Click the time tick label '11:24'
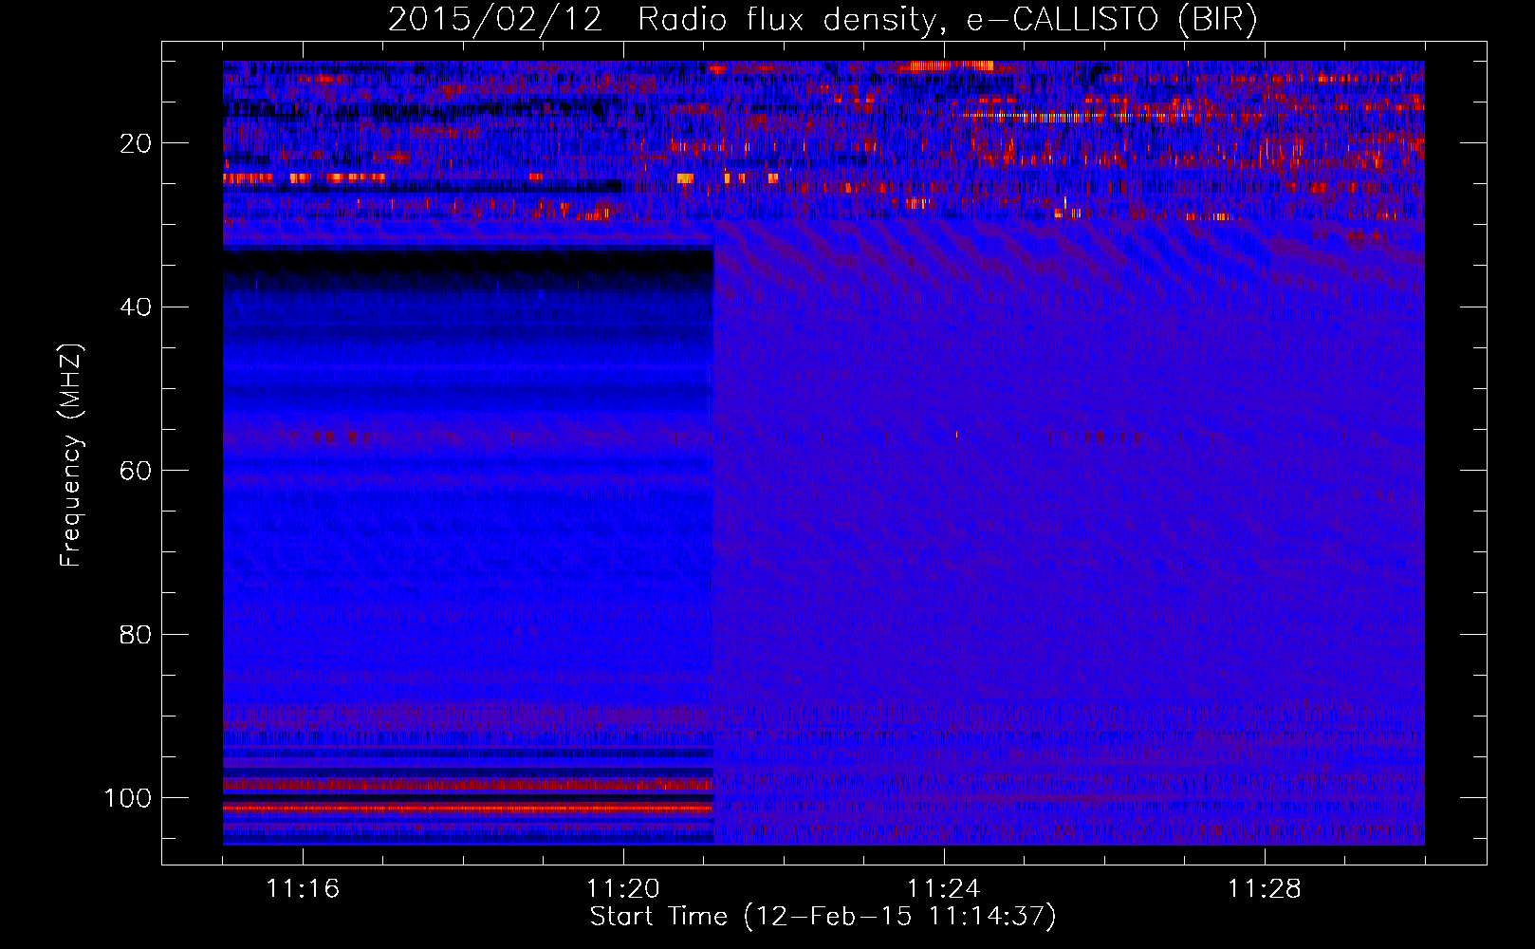 (x=944, y=889)
